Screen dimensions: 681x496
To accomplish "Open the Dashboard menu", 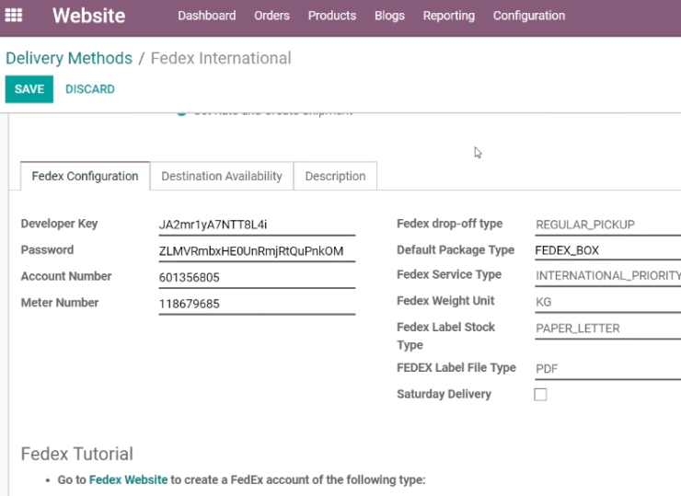I will tap(207, 16).
